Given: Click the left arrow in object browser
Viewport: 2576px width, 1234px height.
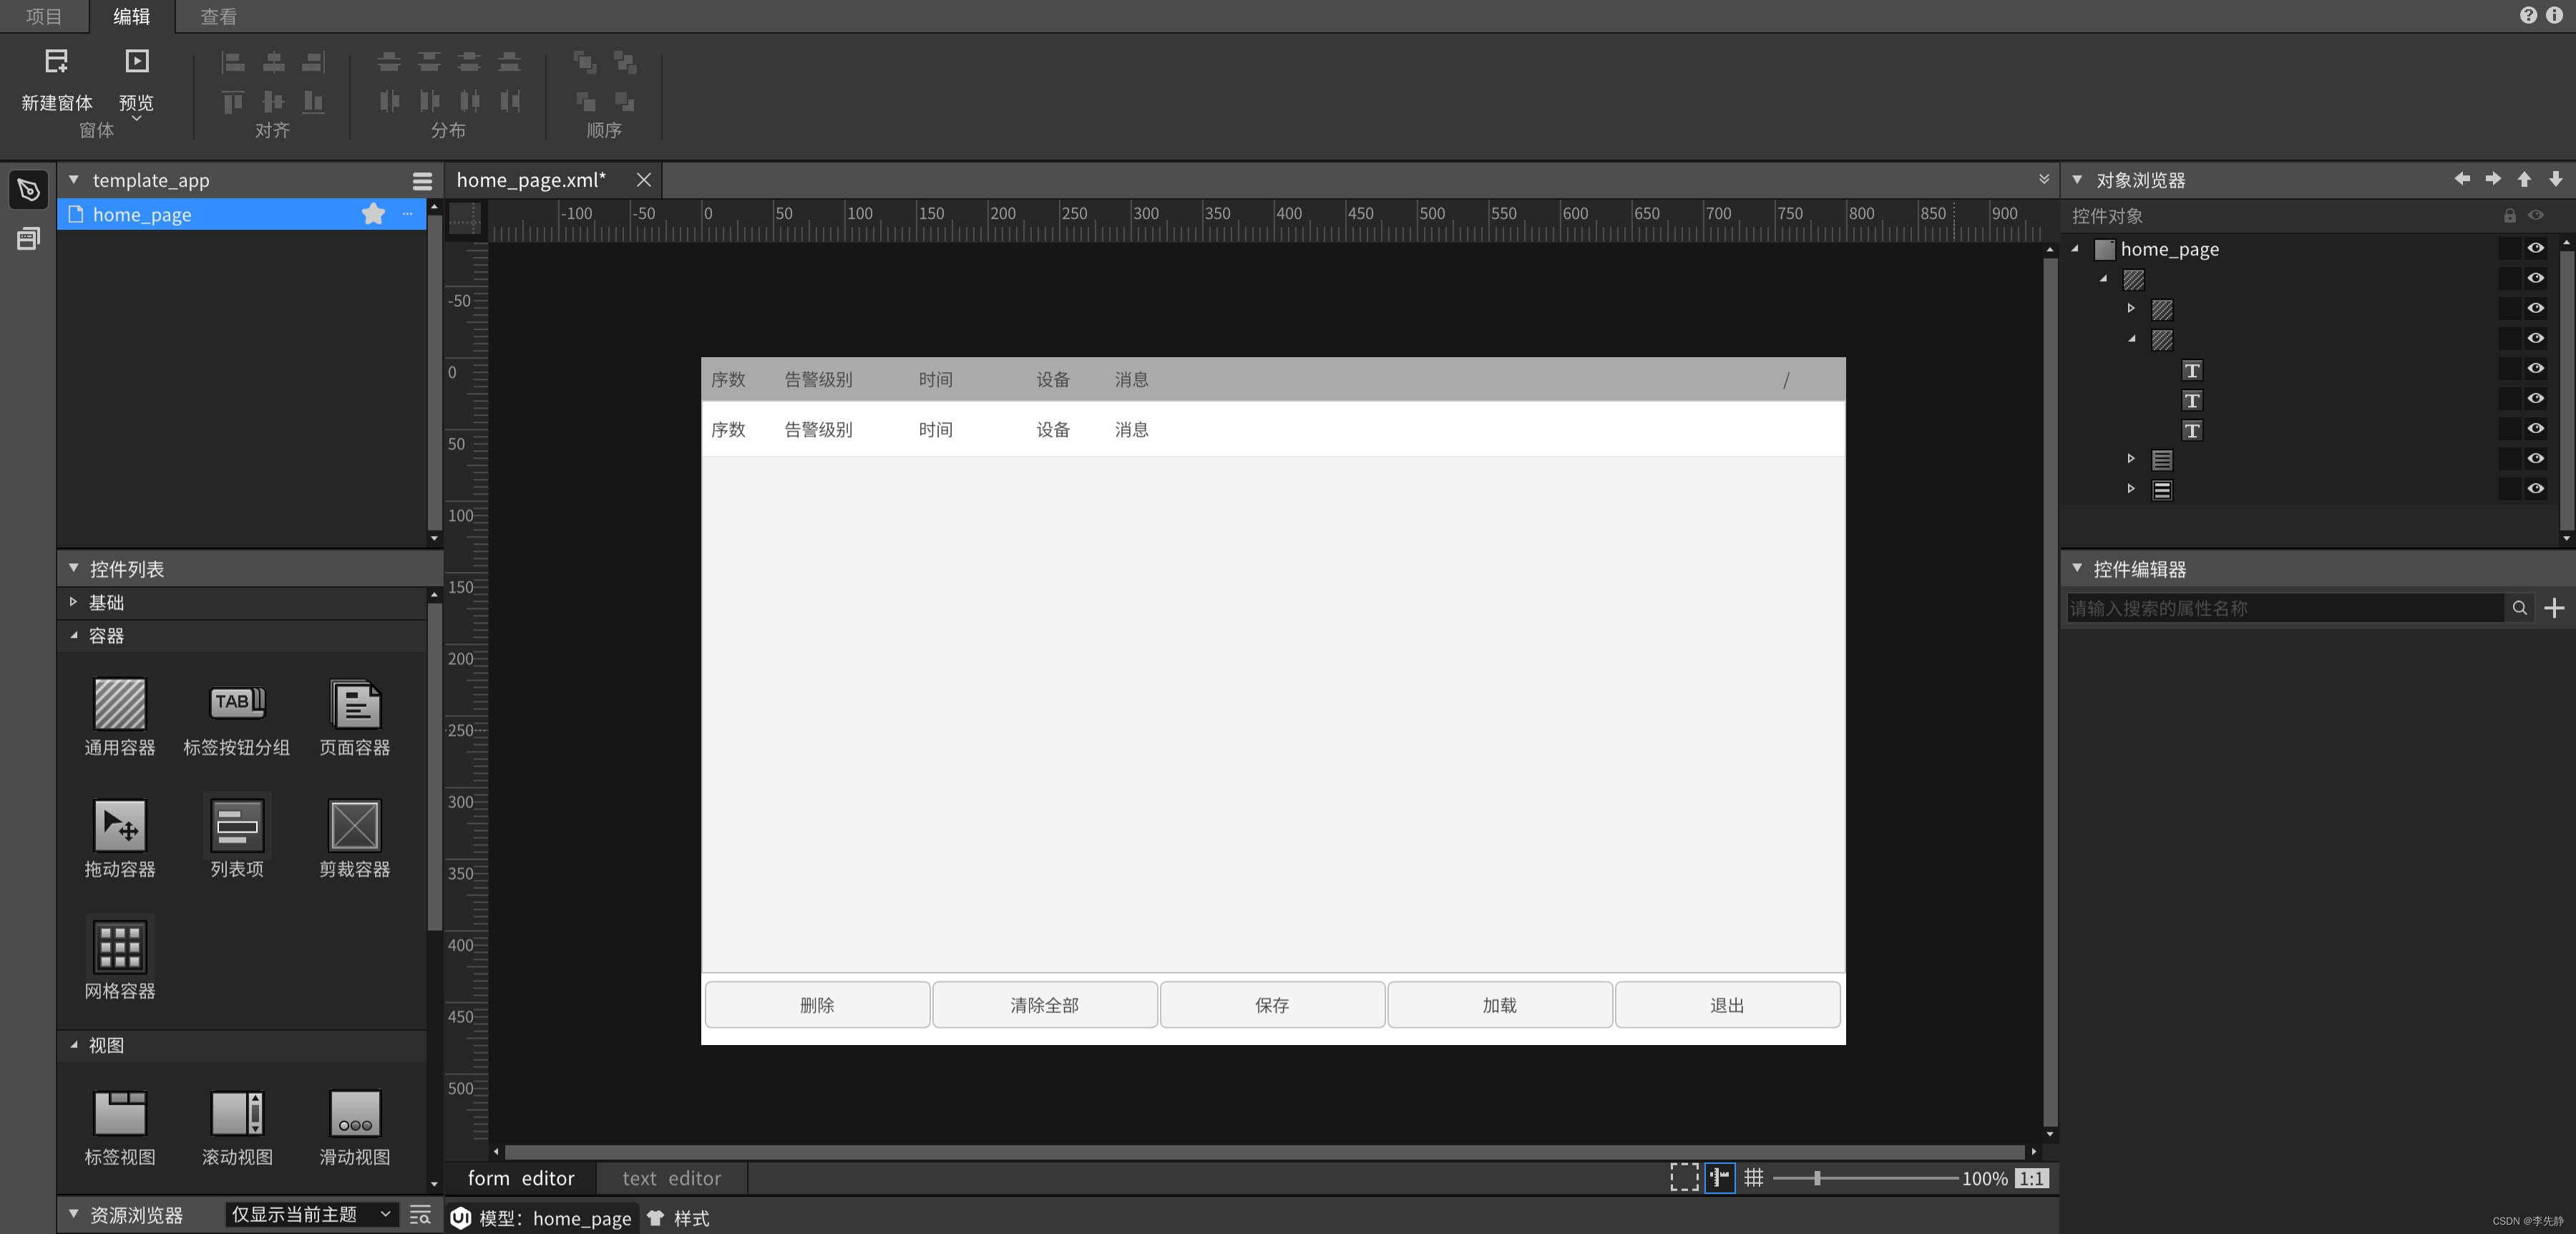Looking at the screenshot, I should [x=2462, y=179].
